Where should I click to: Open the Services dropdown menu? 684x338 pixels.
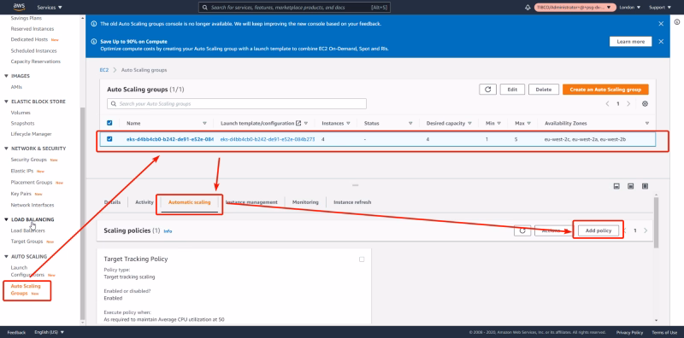(50, 8)
